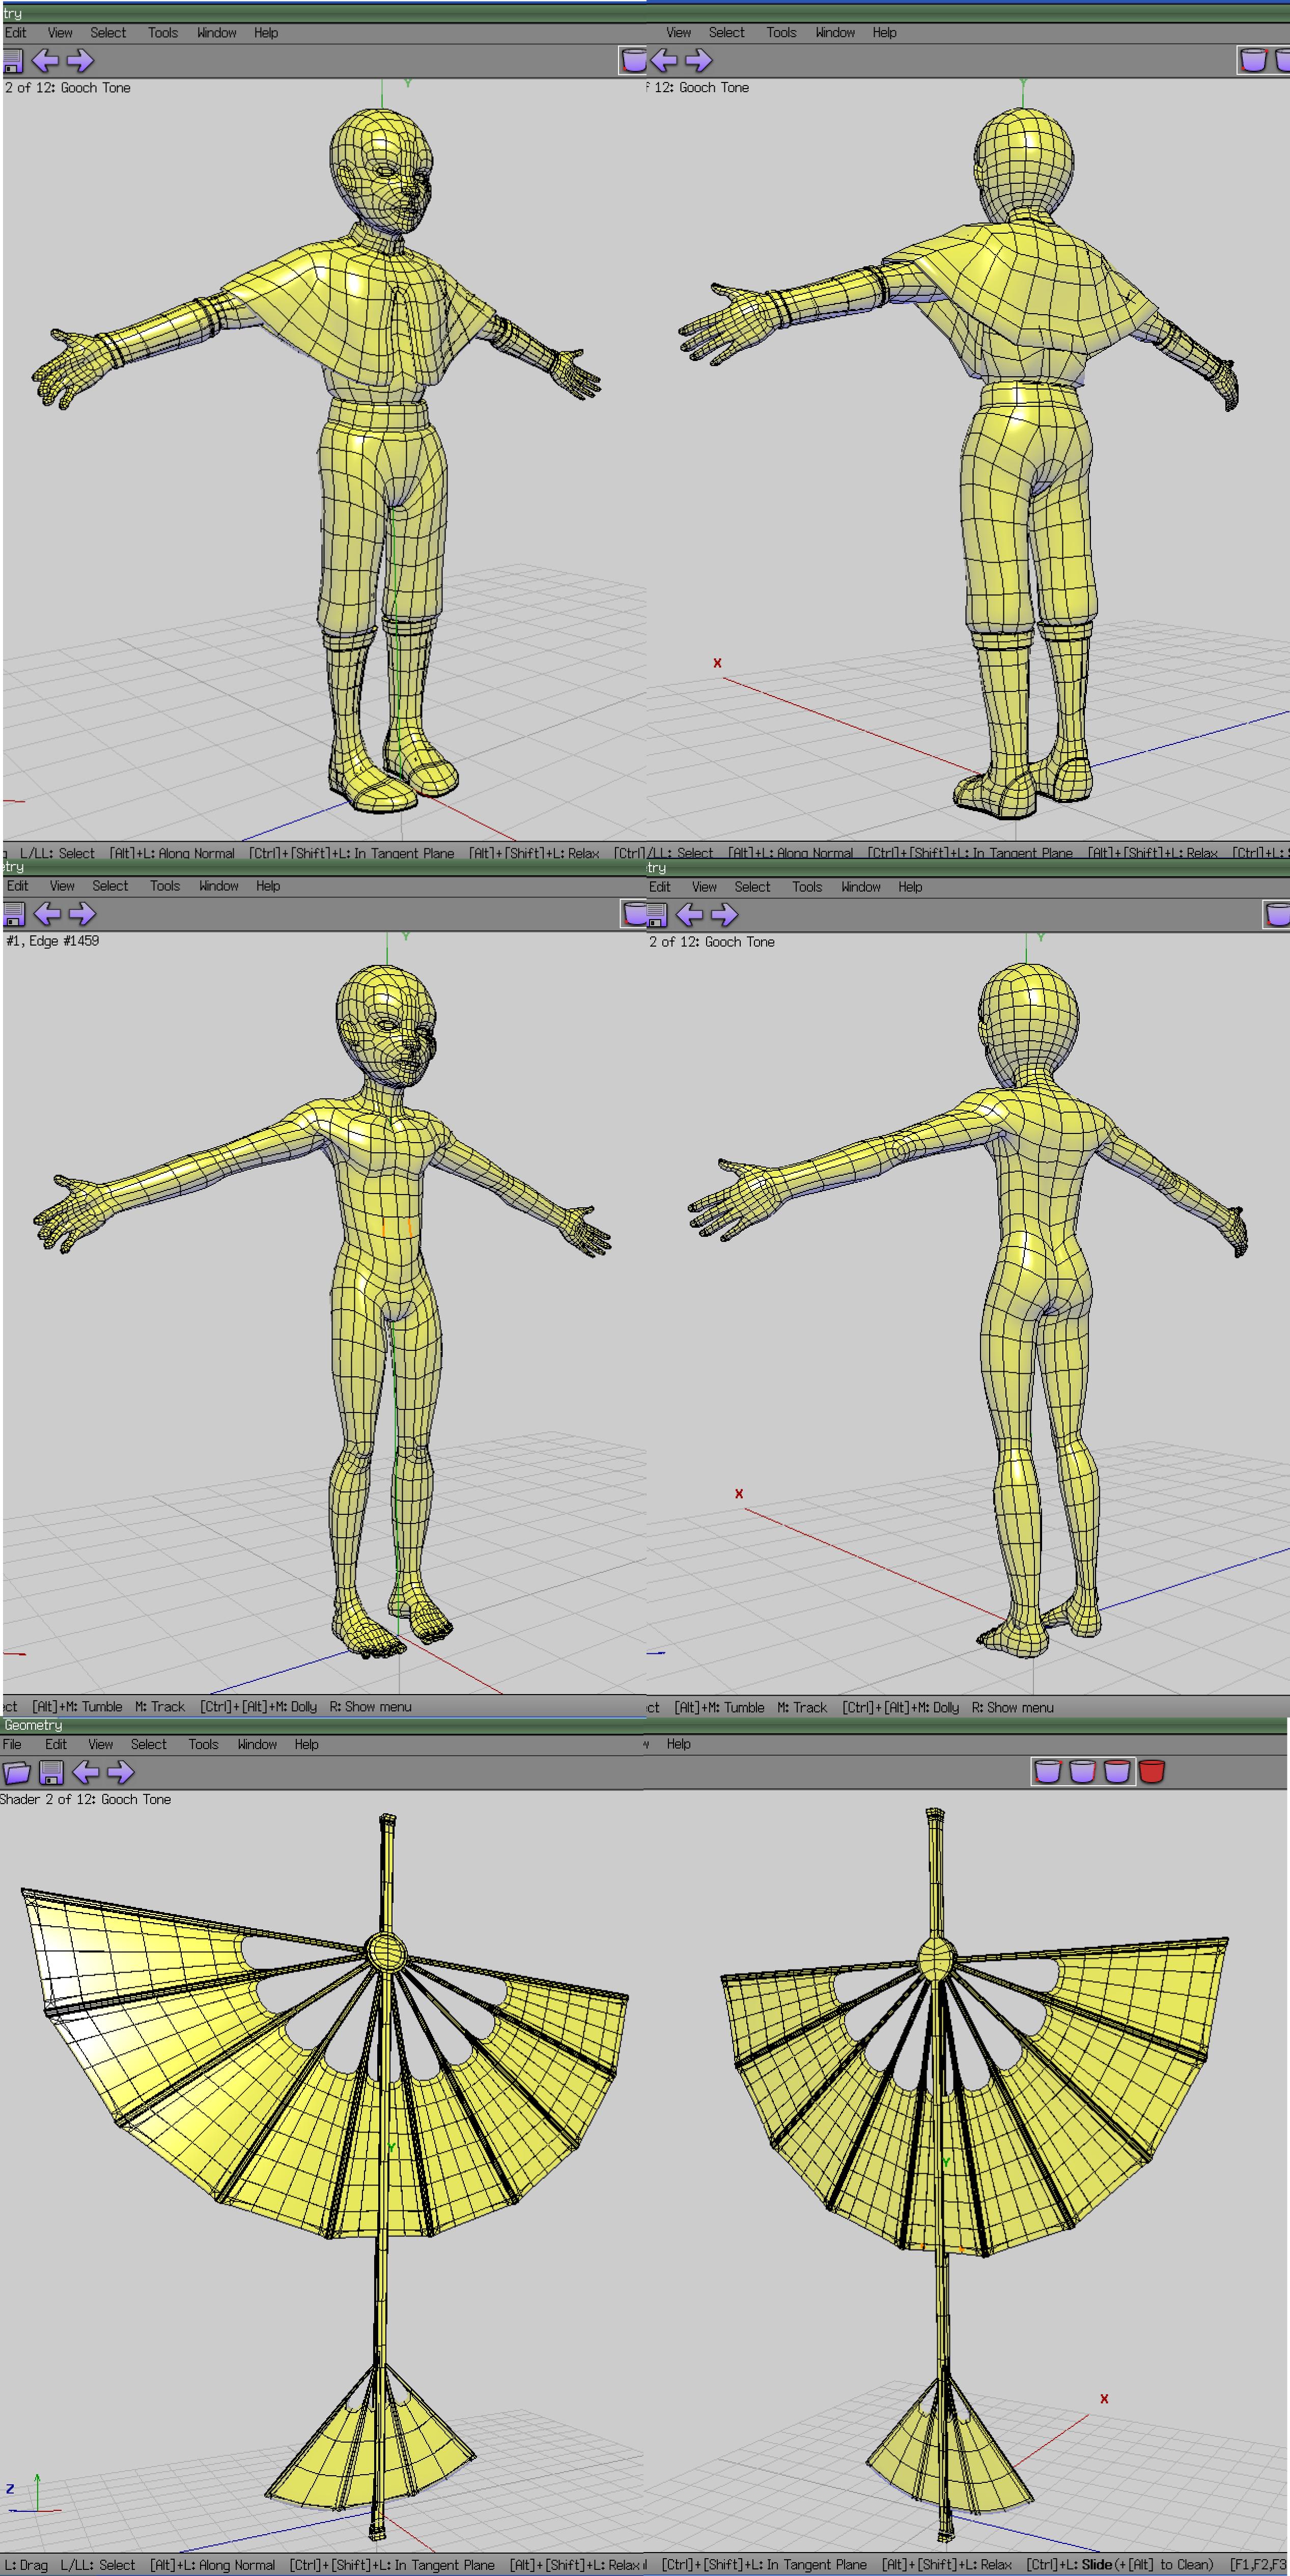This screenshot has width=1290, height=2576.
Task: Open the View menu in the bottom window
Action: [100, 1744]
